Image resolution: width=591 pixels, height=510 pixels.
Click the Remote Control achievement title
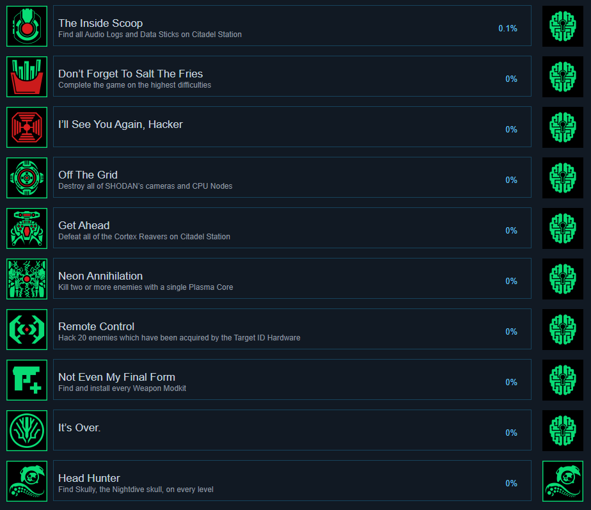[x=96, y=326]
